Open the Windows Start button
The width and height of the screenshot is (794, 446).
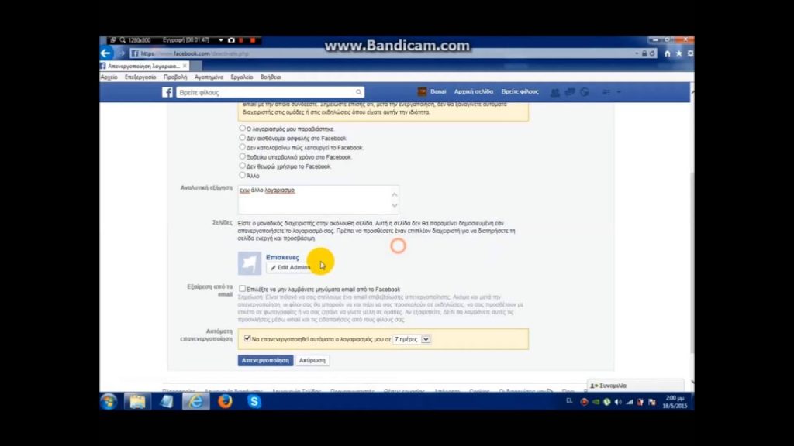point(109,402)
